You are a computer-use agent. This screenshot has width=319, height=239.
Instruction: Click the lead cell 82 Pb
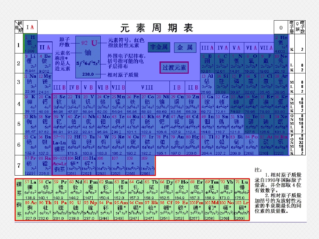coord(222,144)
